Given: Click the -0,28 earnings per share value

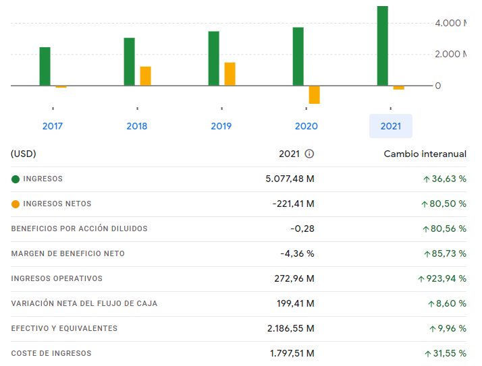Looking at the screenshot, I should click(302, 228).
